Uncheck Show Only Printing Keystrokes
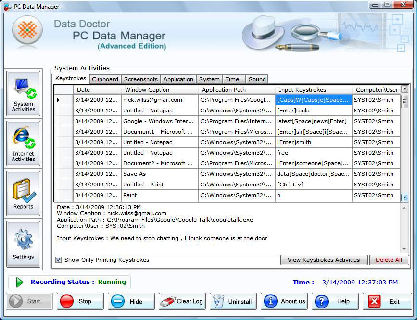This screenshot has width=417, height=320. tap(59, 259)
